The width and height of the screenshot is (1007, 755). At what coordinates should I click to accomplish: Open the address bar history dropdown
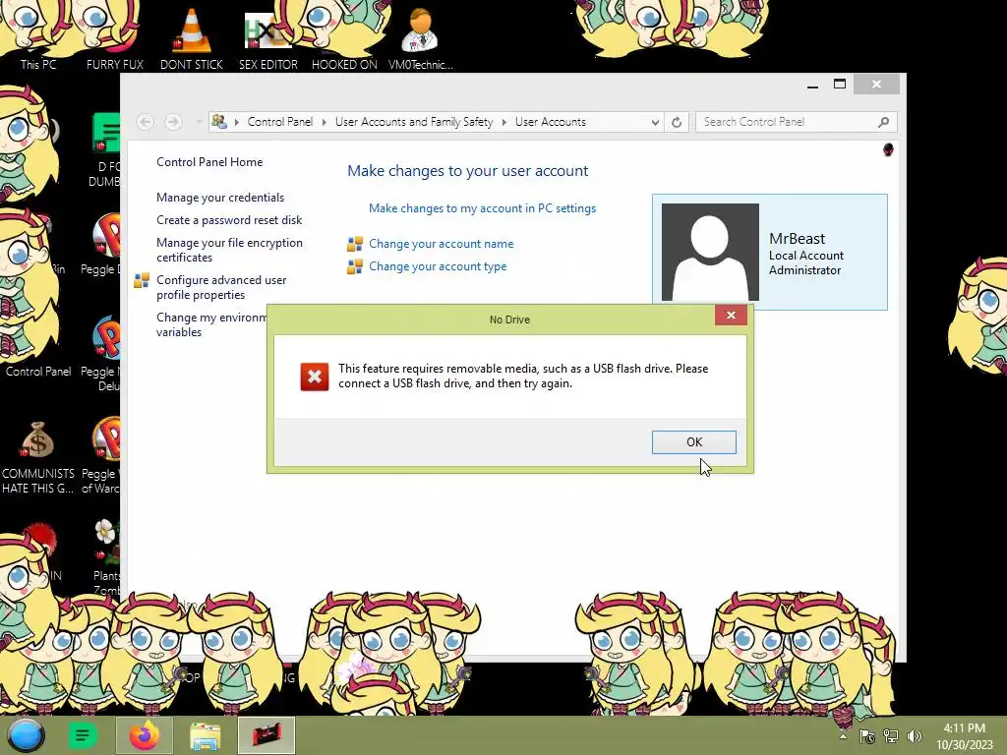654,122
